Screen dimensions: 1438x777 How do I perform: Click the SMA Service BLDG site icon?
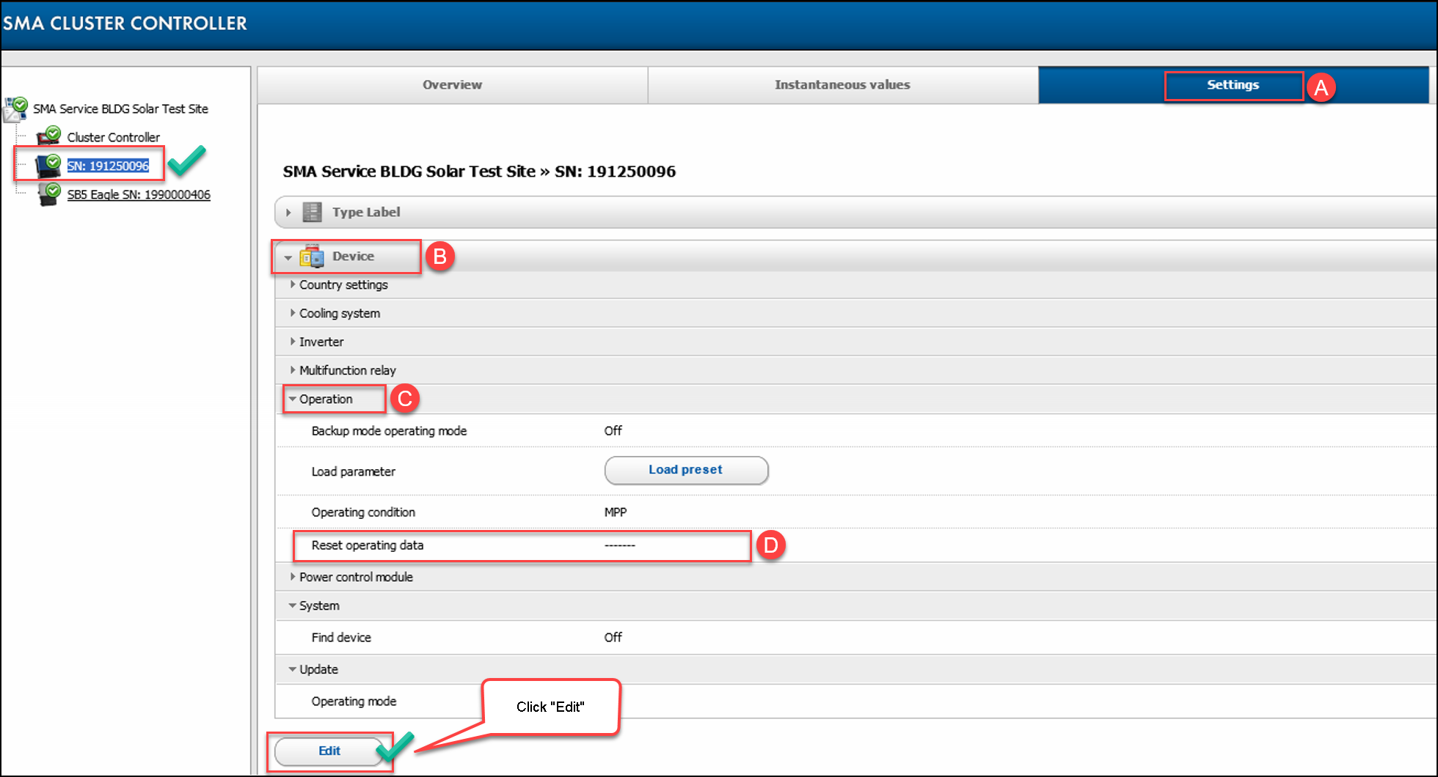pos(15,109)
